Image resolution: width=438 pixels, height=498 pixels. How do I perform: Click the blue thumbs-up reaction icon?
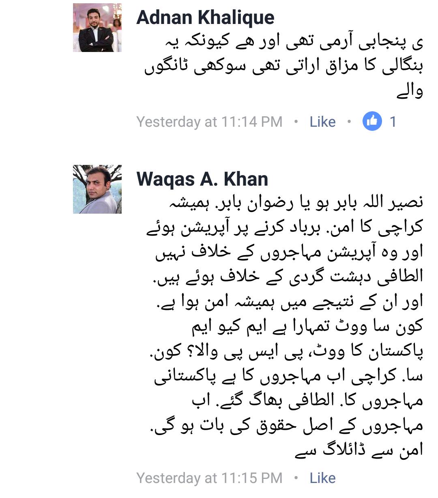372,121
